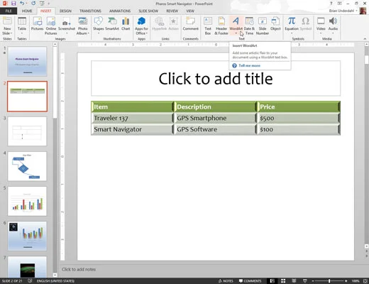Screen dimensions: 369x284
Task: Open the PowerPoint Help question mark
Action: click(331, 4)
